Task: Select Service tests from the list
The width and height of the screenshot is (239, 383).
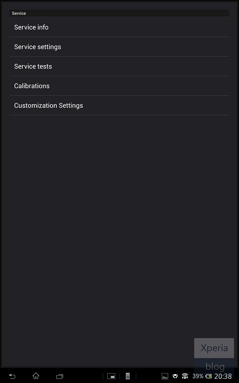Action: (33, 66)
